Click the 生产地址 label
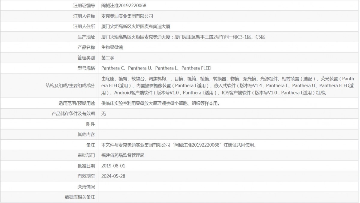Viewport: 360px width, 203px height. point(86,37)
